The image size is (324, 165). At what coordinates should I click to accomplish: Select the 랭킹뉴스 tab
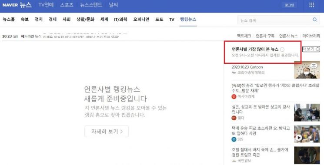coord(188,20)
